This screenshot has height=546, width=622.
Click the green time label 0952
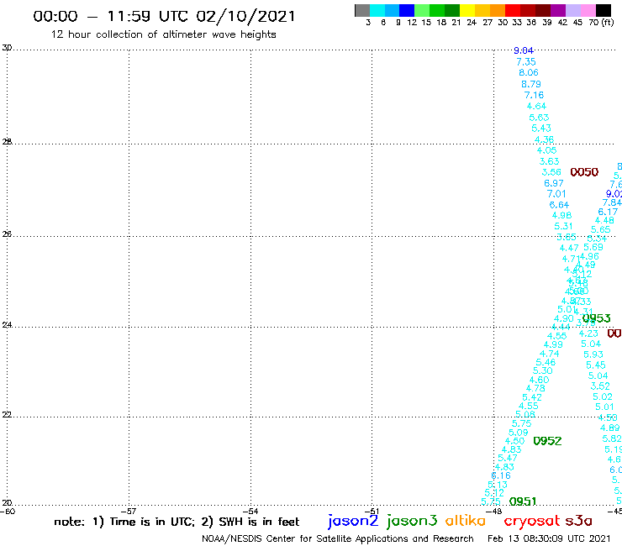(x=547, y=441)
